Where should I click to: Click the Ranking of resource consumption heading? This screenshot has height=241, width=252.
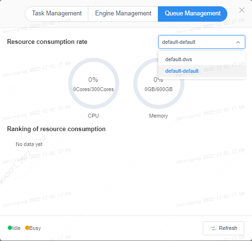[56, 129]
